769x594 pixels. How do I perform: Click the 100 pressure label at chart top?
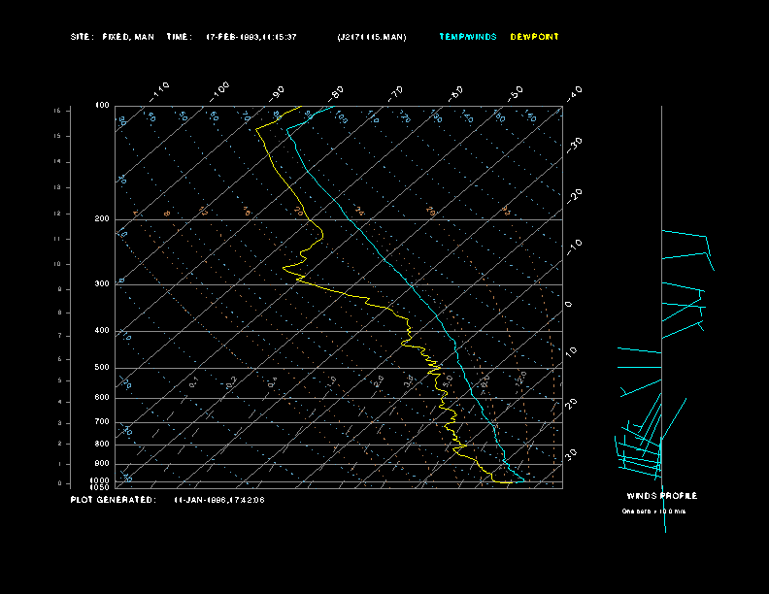click(x=102, y=105)
